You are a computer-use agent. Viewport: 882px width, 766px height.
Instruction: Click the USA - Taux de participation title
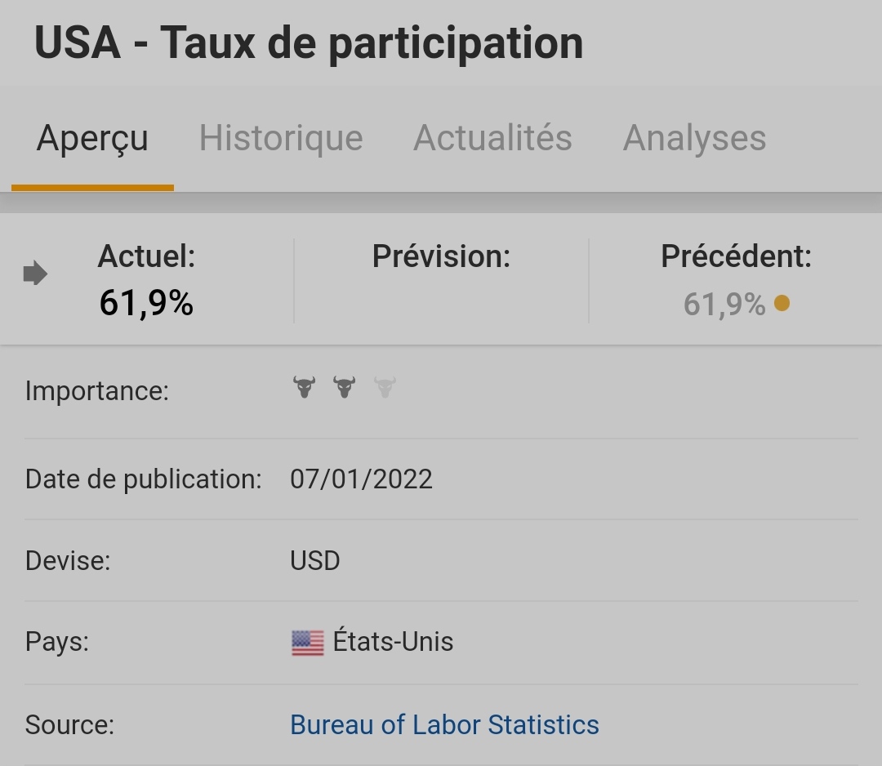coord(309,43)
